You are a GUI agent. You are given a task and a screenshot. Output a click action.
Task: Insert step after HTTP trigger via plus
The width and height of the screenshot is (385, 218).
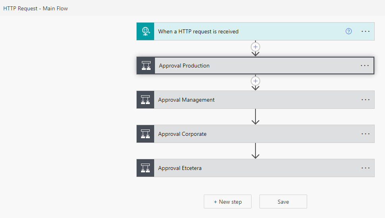[x=255, y=47]
